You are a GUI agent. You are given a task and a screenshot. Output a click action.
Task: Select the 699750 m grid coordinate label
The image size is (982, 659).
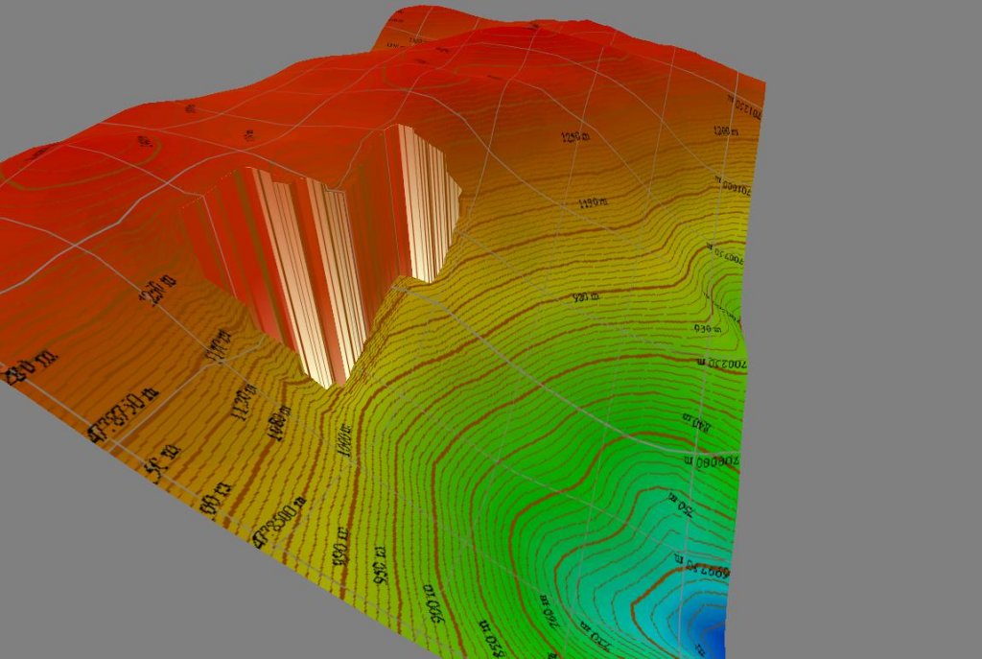(703, 568)
